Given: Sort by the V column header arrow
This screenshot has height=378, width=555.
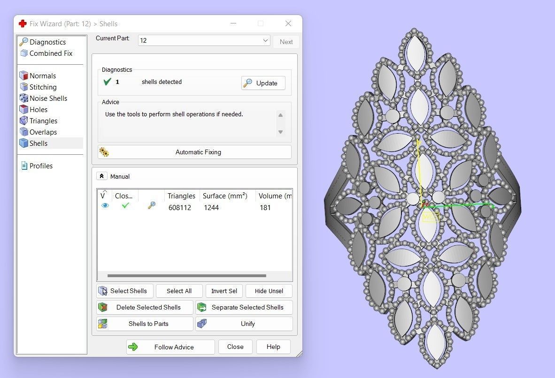Looking at the screenshot, I should (104, 192).
